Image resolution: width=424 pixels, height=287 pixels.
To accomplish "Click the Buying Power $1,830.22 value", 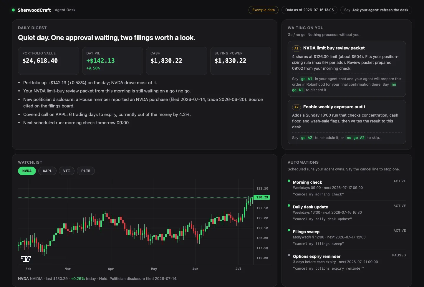I will pos(230,61).
